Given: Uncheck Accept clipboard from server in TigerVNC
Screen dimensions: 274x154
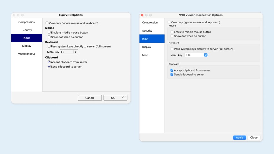Looking at the screenshot, I should tap(49, 62).
